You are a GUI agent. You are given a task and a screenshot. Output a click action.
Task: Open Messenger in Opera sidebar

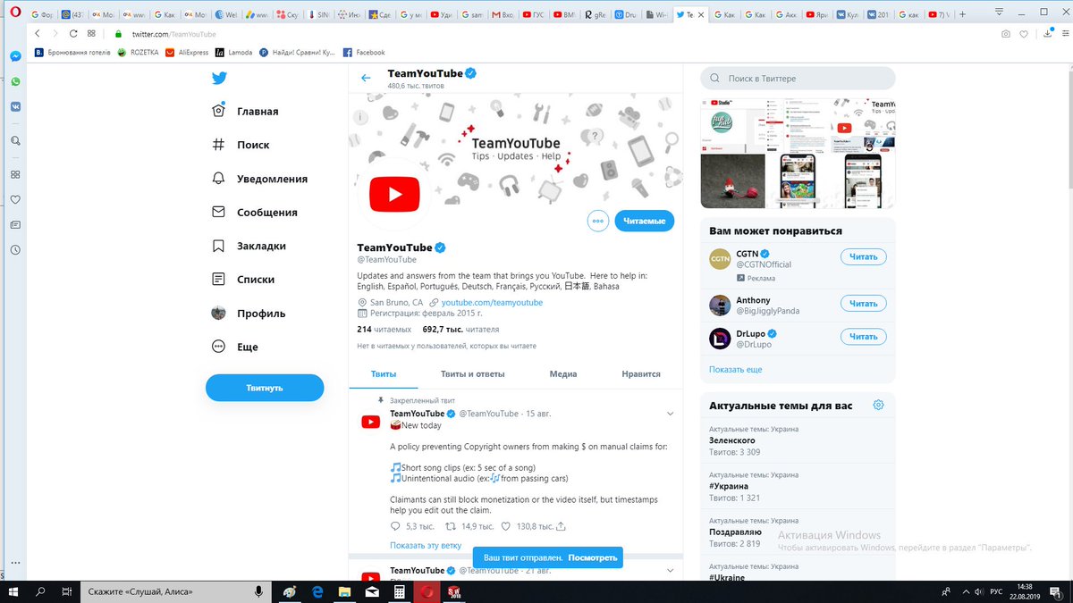click(15, 56)
